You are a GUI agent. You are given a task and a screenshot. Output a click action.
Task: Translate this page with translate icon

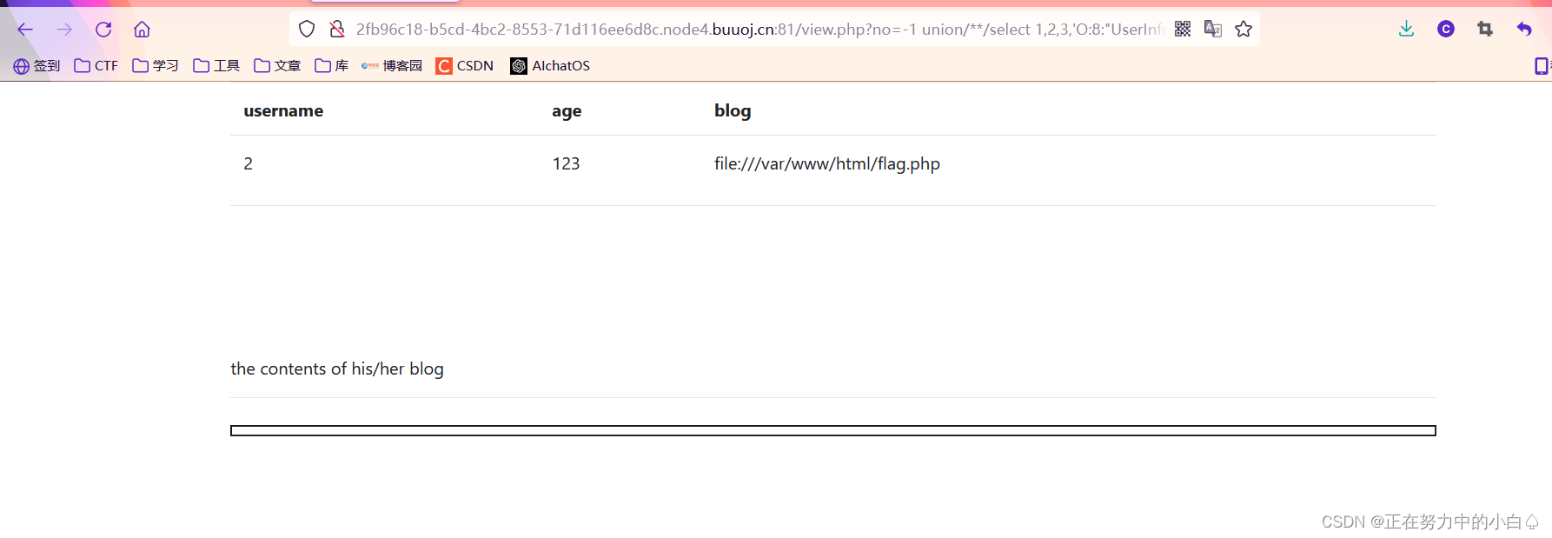click(x=1213, y=30)
